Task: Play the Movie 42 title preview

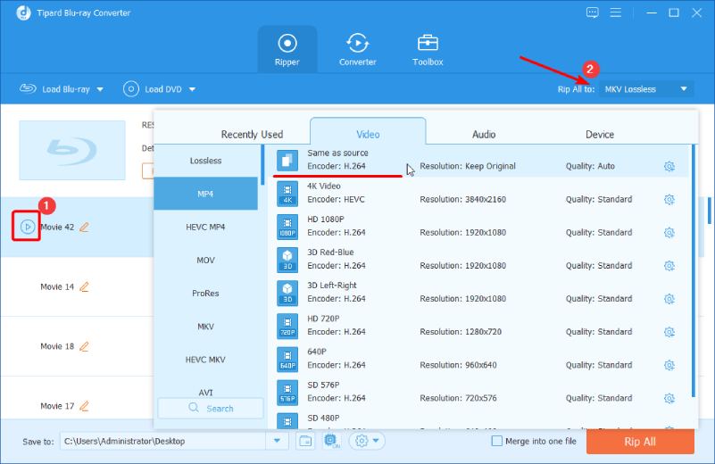Action: 28,227
